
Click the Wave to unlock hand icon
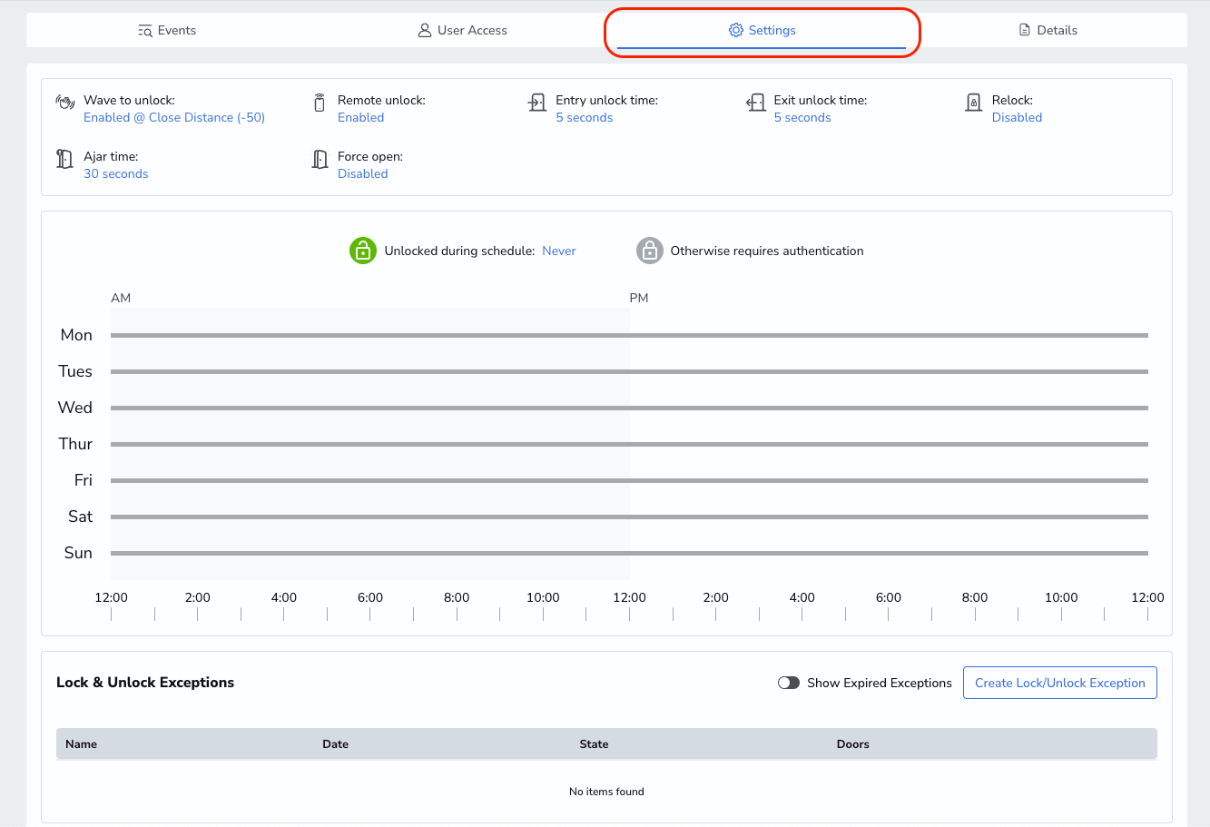point(65,102)
